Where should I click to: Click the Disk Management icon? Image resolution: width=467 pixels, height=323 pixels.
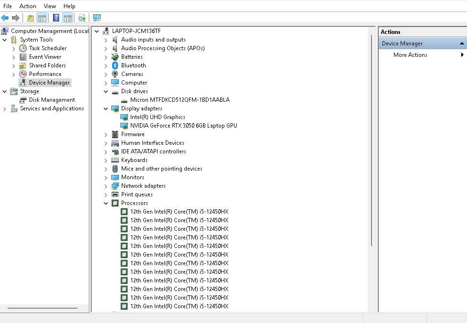tap(23, 100)
